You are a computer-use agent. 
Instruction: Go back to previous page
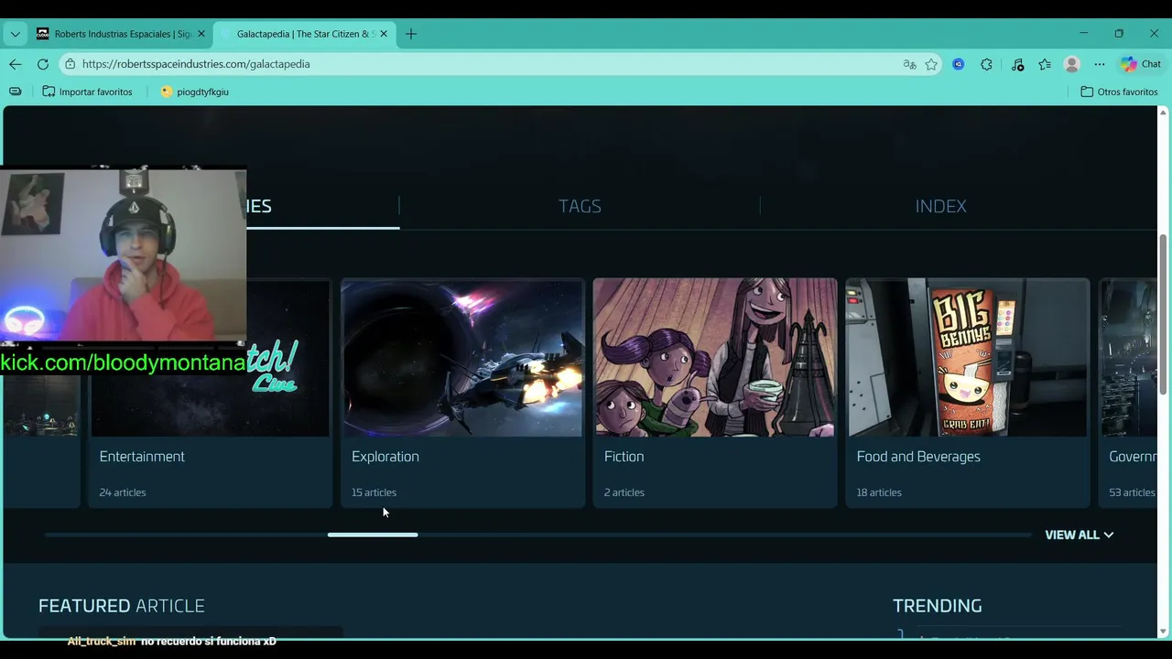16,64
